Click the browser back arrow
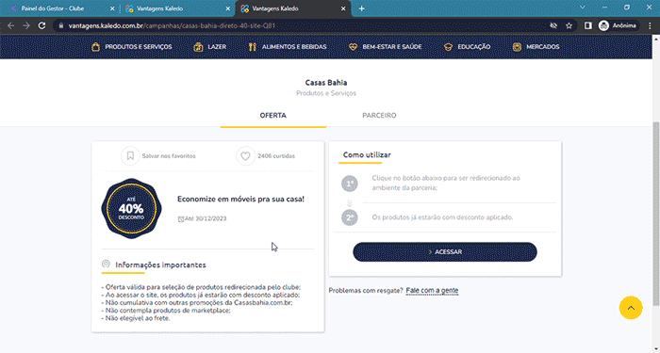This screenshot has height=353, width=660. (x=11, y=25)
